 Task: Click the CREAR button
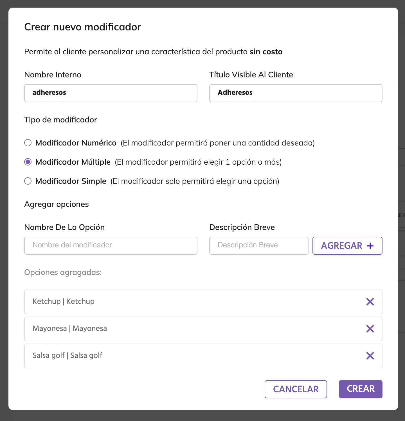(x=360, y=389)
